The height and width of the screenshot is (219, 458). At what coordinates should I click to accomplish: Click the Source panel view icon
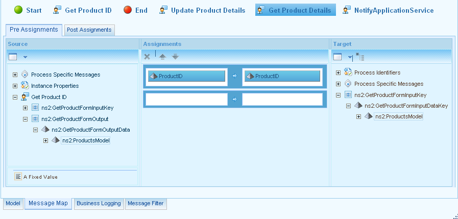click(x=13, y=57)
